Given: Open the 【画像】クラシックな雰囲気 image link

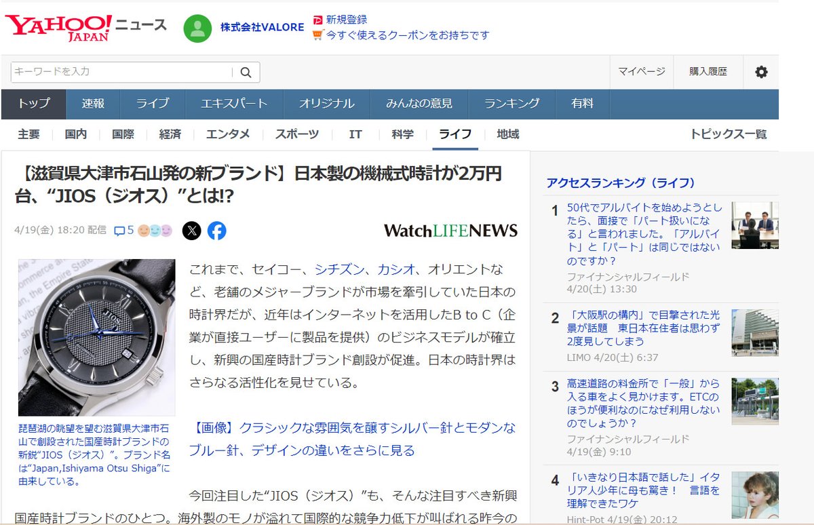Looking at the screenshot, I should (x=351, y=439).
